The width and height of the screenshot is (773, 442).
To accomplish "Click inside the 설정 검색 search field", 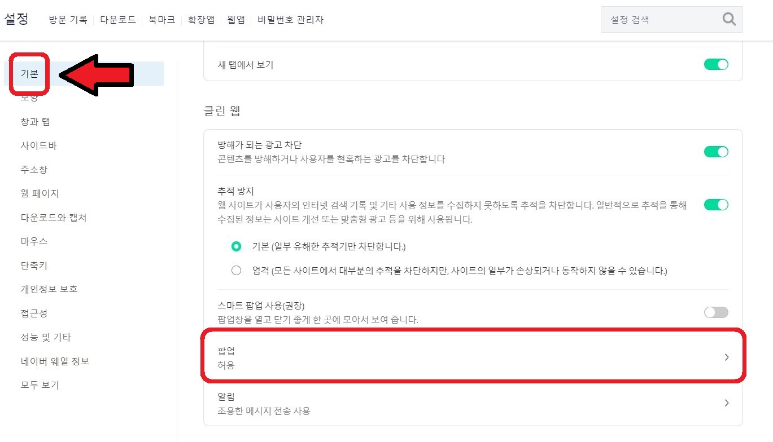I will [x=655, y=19].
